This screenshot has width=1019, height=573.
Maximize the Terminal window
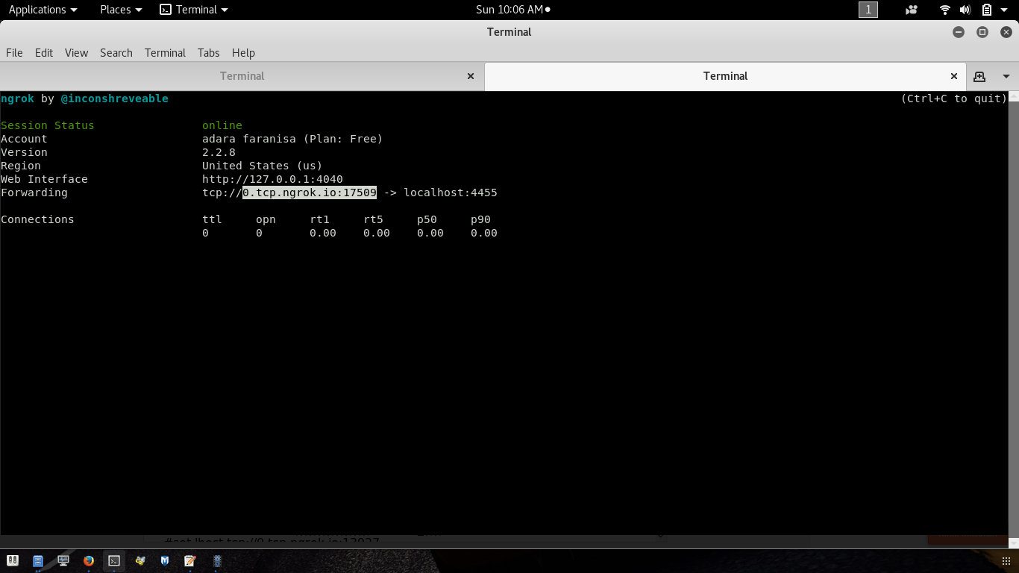(x=982, y=32)
